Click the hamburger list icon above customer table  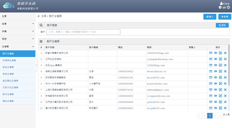41,42
